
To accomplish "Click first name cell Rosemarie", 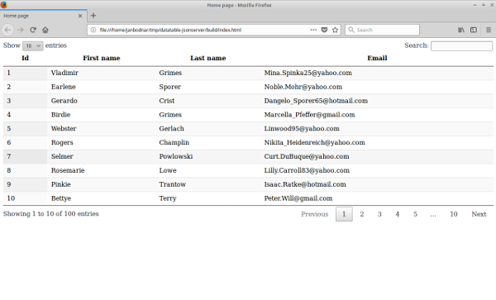I will pyautogui.click(x=68, y=170).
